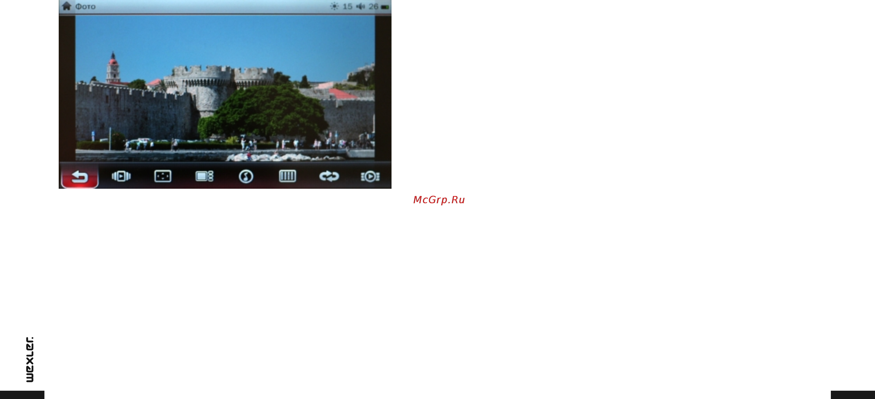
Task: Click the Фото title label
Action: pyautogui.click(x=85, y=6)
